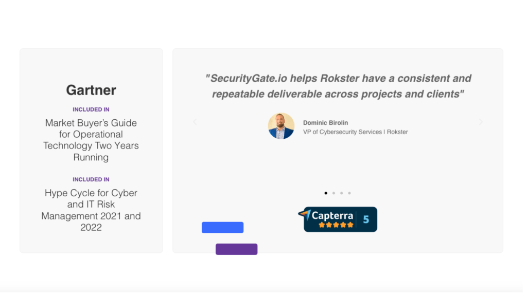Open the Market Buyer's Guide for Operational Technology text
Screen dimensions: 527x296
[92, 141]
